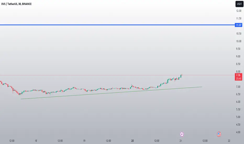Click the bold date label 20
The width and height of the screenshot is (244, 144).
(132, 141)
